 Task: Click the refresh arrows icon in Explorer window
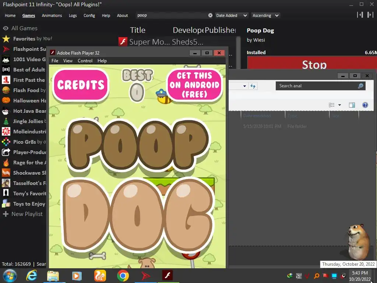click(x=253, y=86)
